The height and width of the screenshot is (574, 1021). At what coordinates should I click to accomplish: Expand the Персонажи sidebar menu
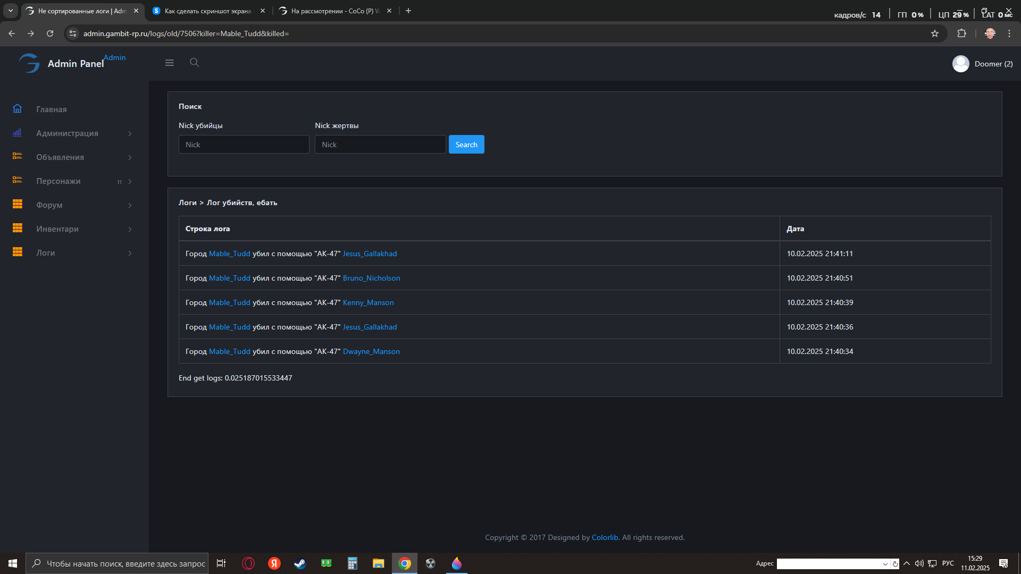pos(58,181)
